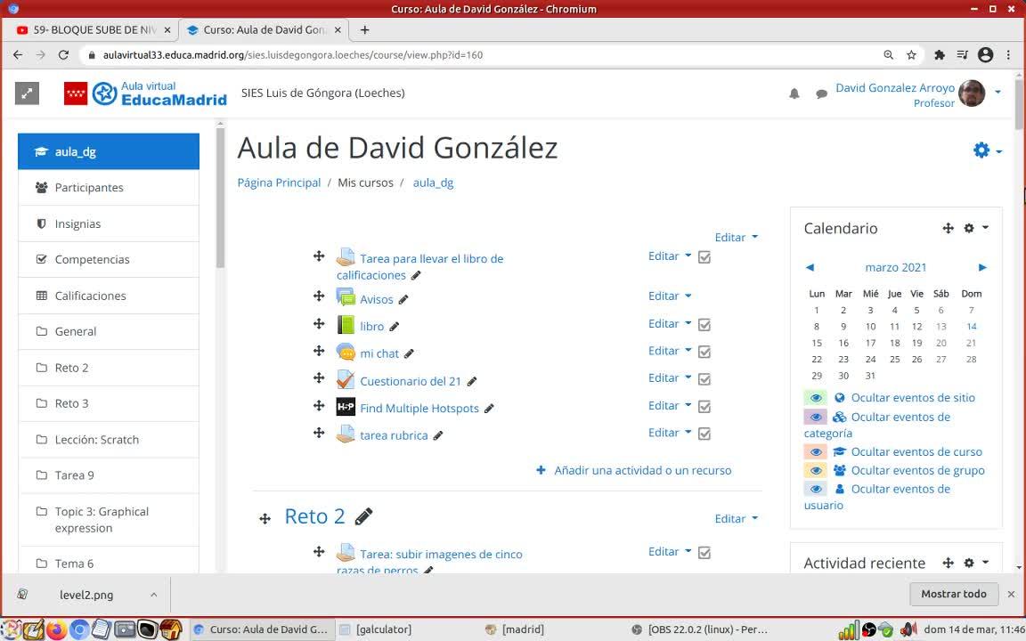
Task: Open Editar dropdown for mi chat
Action: tap(670, 351)
